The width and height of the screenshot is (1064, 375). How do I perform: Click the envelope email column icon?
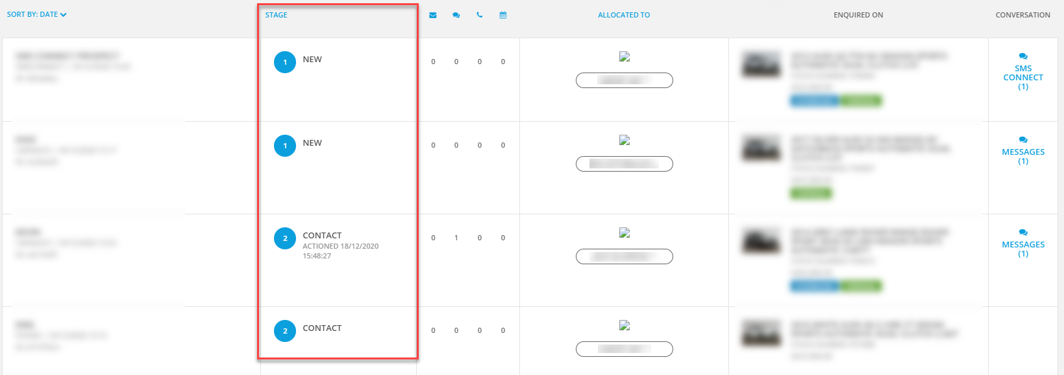433,15
